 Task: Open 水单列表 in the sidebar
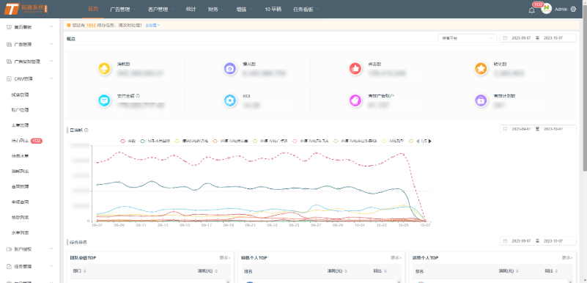tap(21, 232)
